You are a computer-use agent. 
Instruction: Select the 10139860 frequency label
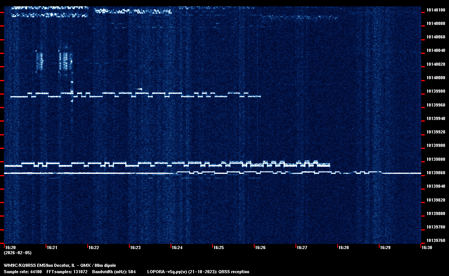point(436,173)
